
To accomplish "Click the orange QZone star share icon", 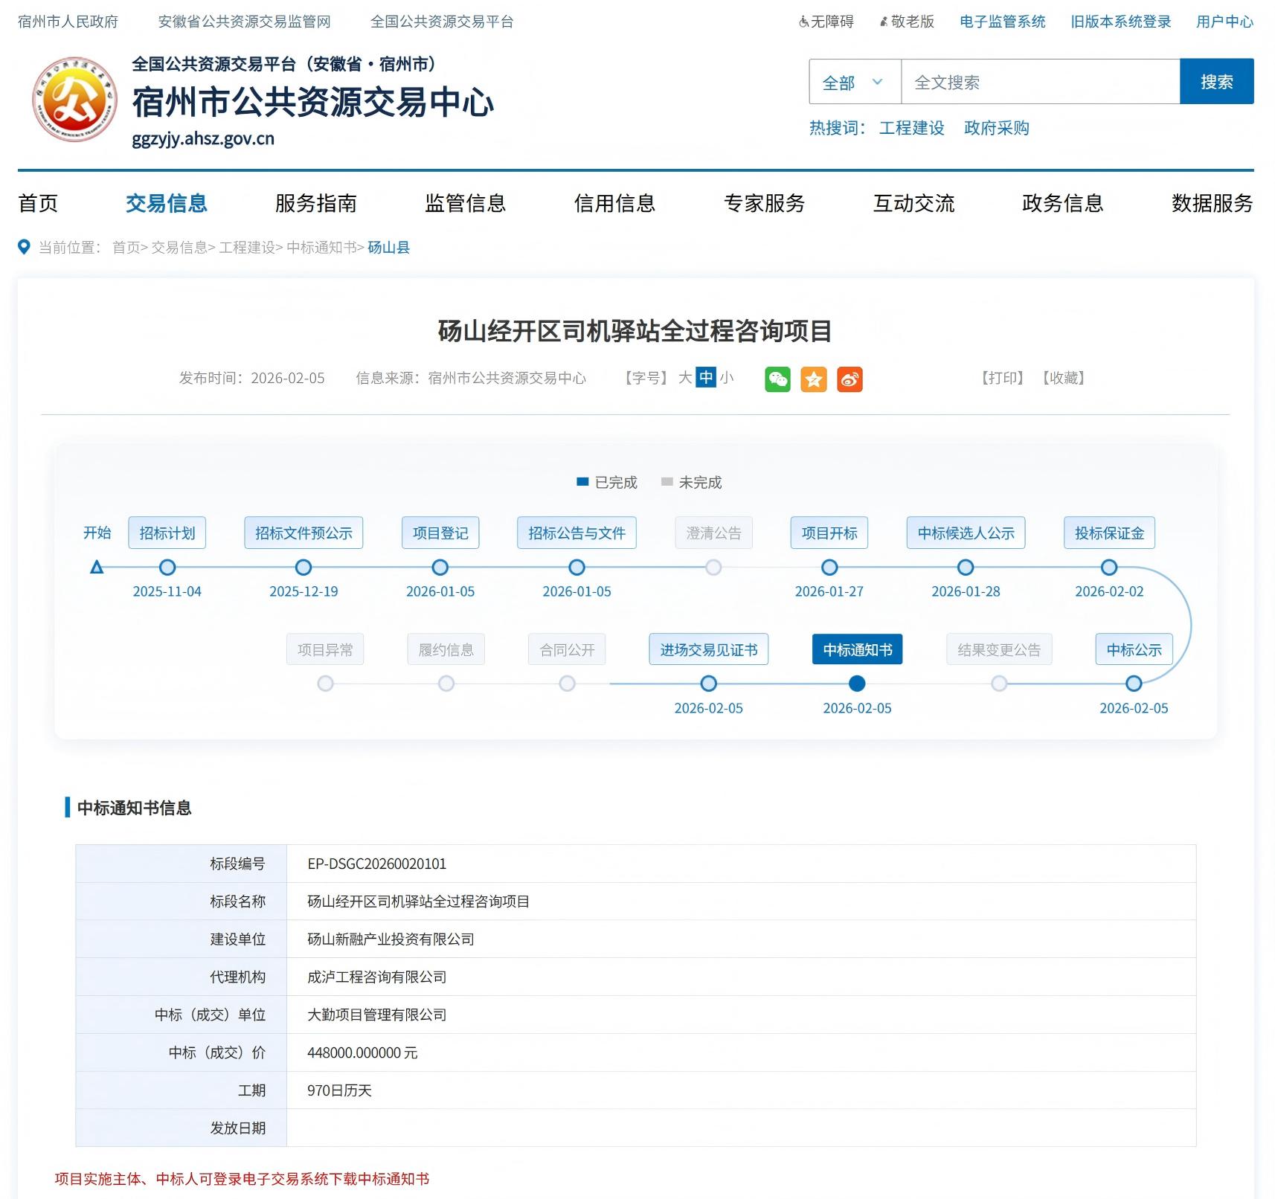I will (x=815, y=379).
